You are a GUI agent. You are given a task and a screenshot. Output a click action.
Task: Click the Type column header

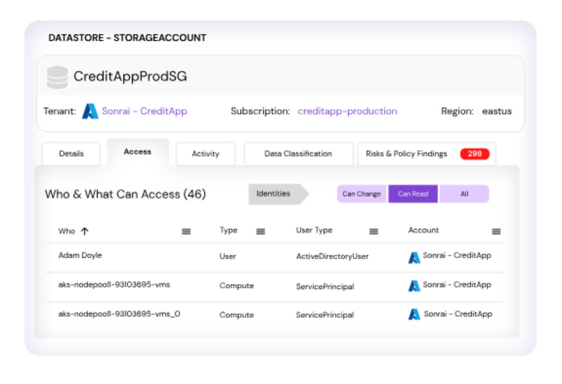pyautogui.click(x=228, y=230)
